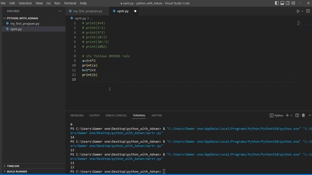The height and width of the screenshot is (175, 312).
Task: Open the Selection menu
Action: (25, 3)
